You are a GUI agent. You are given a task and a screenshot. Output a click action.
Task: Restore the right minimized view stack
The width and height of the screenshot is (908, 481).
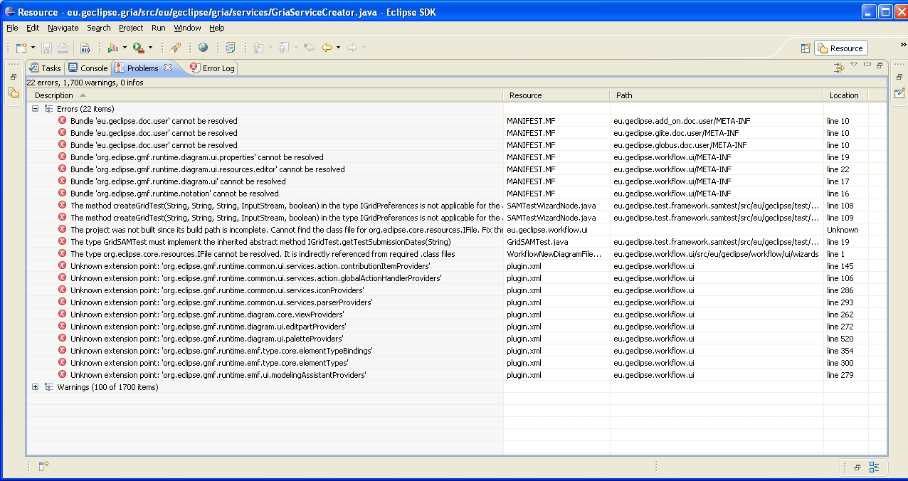pyautogui.click(x=899, y=77)
